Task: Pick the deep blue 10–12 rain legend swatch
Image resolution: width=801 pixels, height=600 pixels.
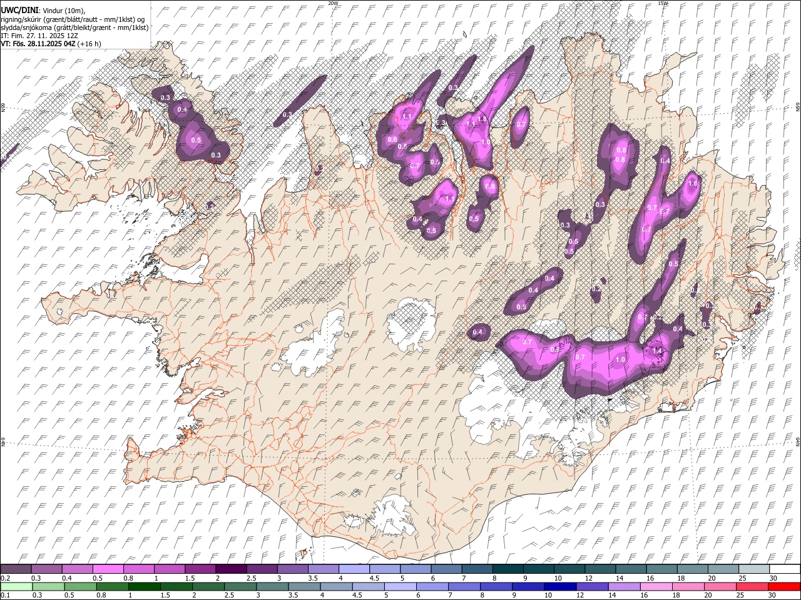Action: click(x=560, y=586)
